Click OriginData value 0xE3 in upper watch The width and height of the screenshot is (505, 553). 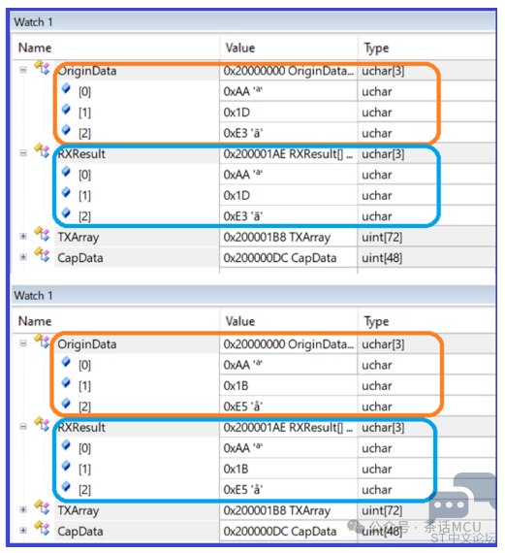click(x=243, y=133)
